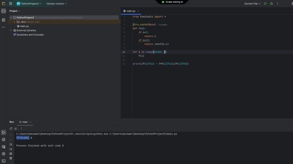This screenshot has width=293, height=164.
Task: Open the Terminal tool window icon
Action: 4,161
